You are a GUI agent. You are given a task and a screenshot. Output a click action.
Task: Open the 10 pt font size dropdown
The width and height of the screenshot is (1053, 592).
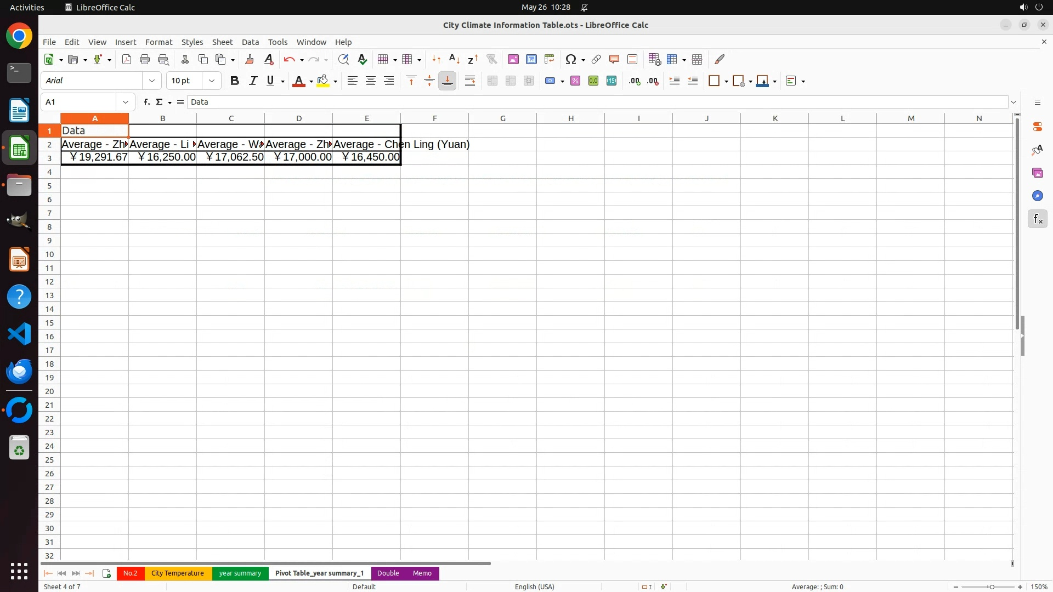point(212,81)
